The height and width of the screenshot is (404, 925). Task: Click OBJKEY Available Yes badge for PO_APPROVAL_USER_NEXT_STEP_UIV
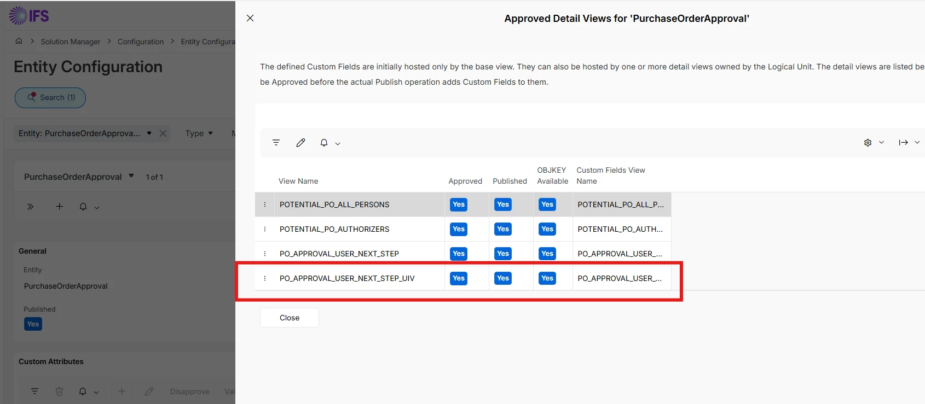[x=547, y=278]
